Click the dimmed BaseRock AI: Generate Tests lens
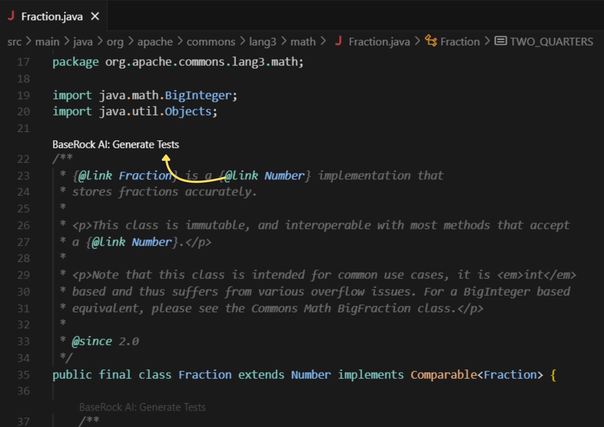Screen dimensions: 604x427 click(142, 407)
